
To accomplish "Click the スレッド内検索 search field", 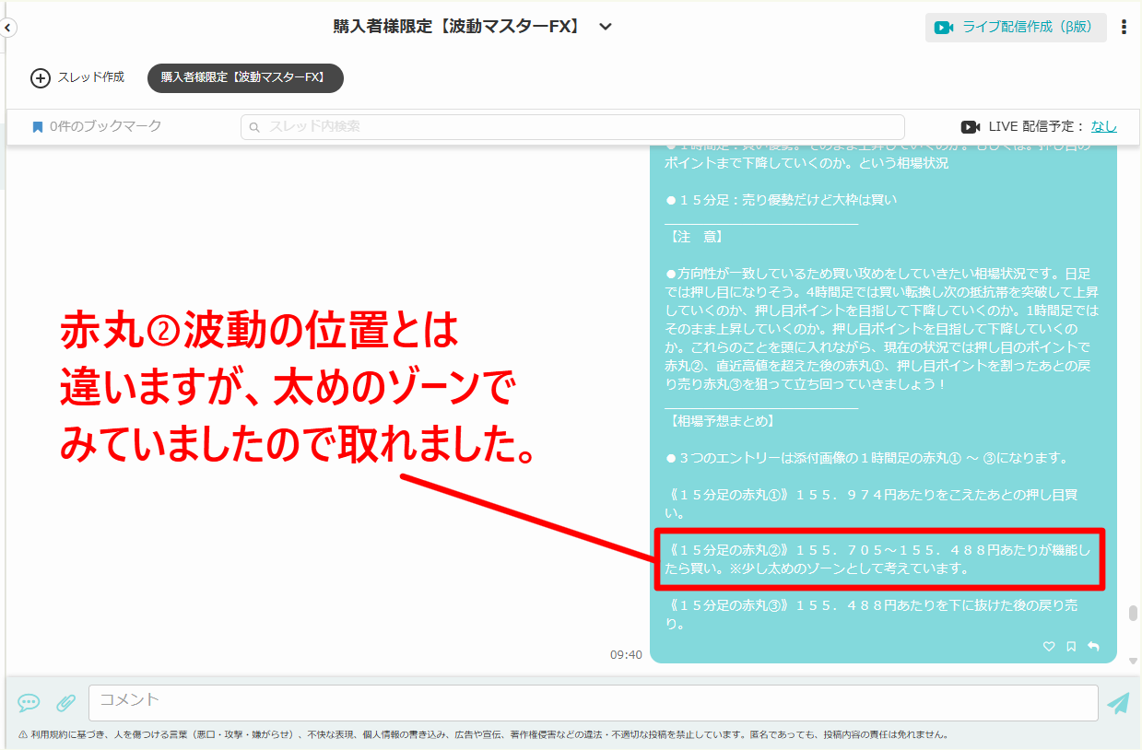I will [581, 127].
